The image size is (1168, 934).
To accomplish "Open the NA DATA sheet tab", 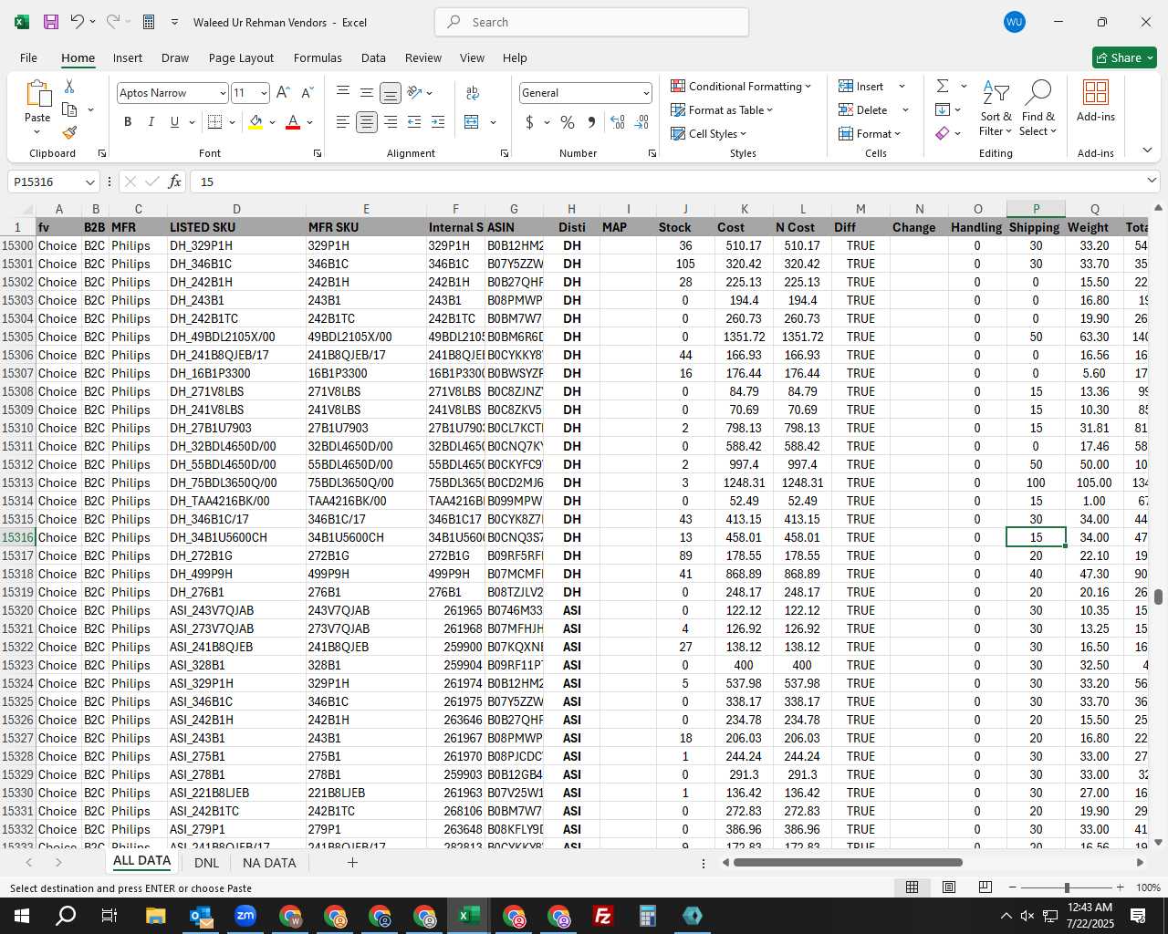I will (269, 862).
